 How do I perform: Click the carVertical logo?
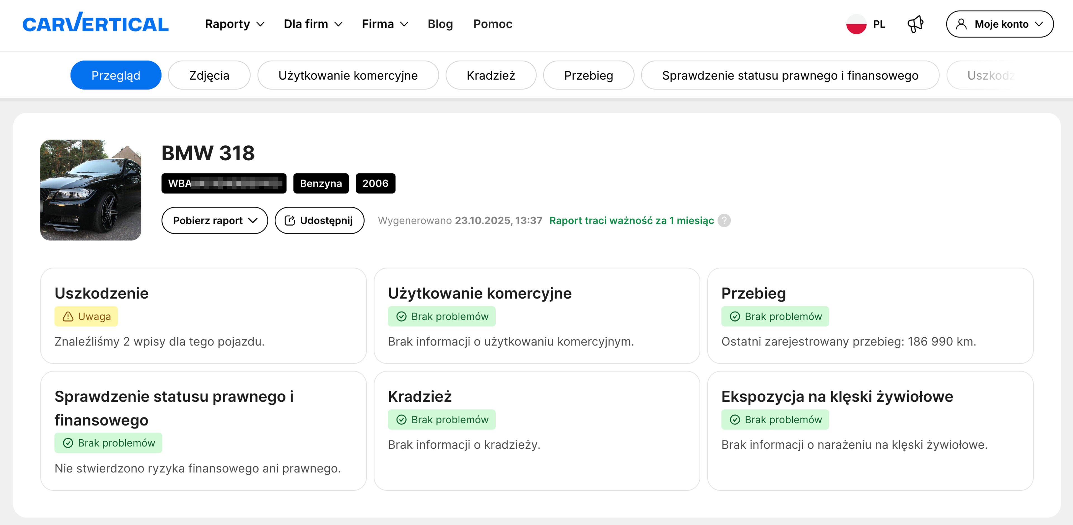click(95, 23)
